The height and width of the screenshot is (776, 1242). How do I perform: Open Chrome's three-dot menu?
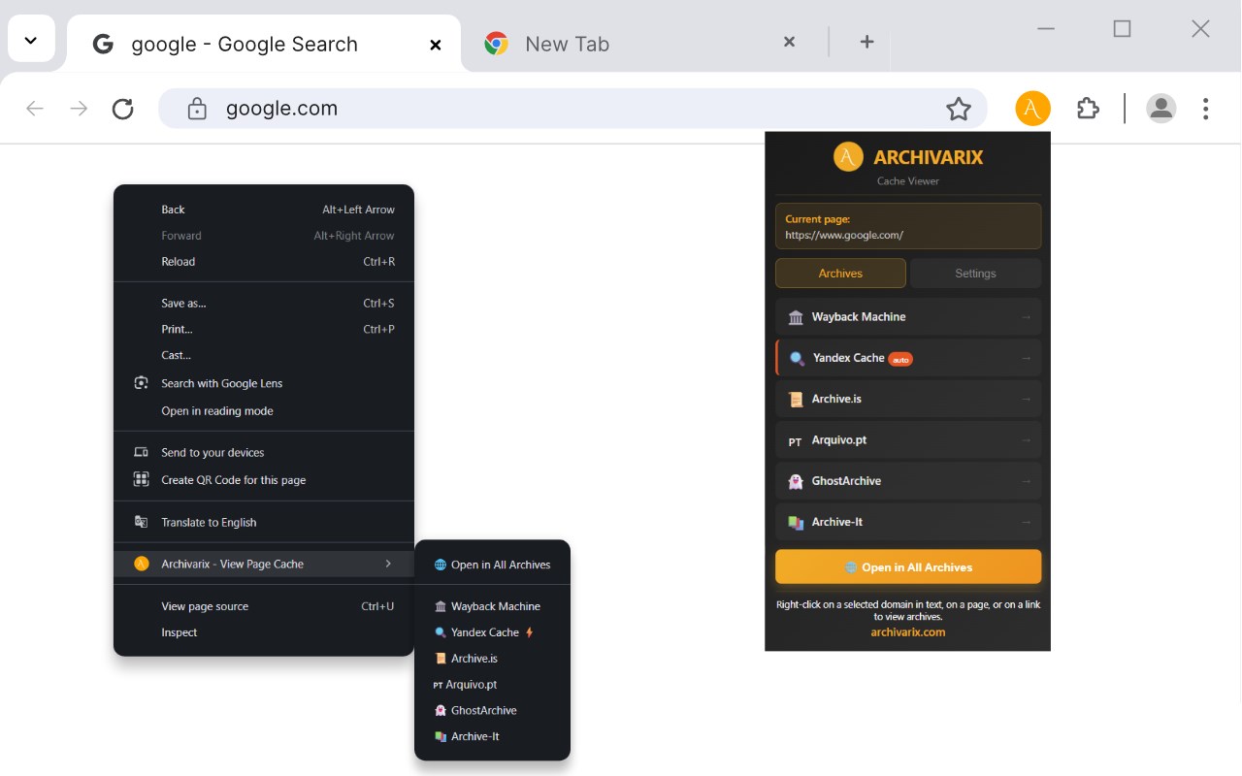pos(1205,109)
